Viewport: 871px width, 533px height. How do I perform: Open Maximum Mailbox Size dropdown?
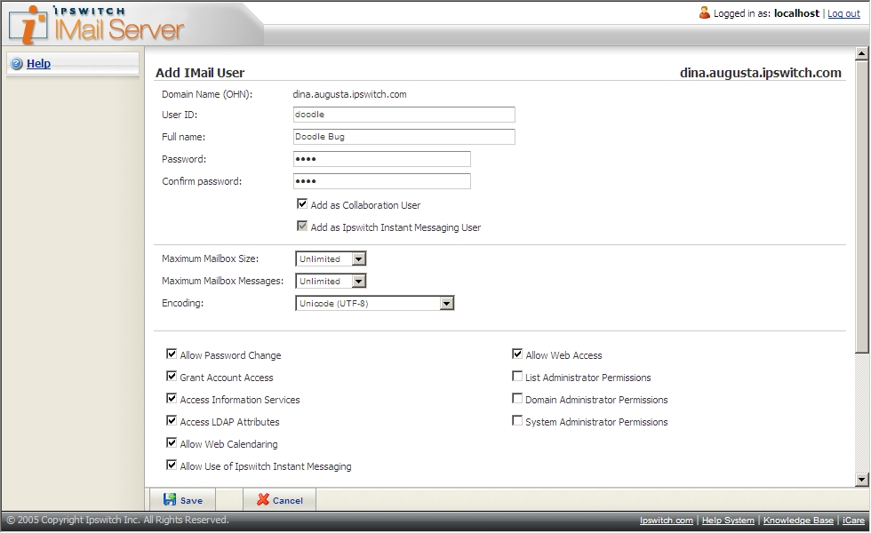(331, 259)
